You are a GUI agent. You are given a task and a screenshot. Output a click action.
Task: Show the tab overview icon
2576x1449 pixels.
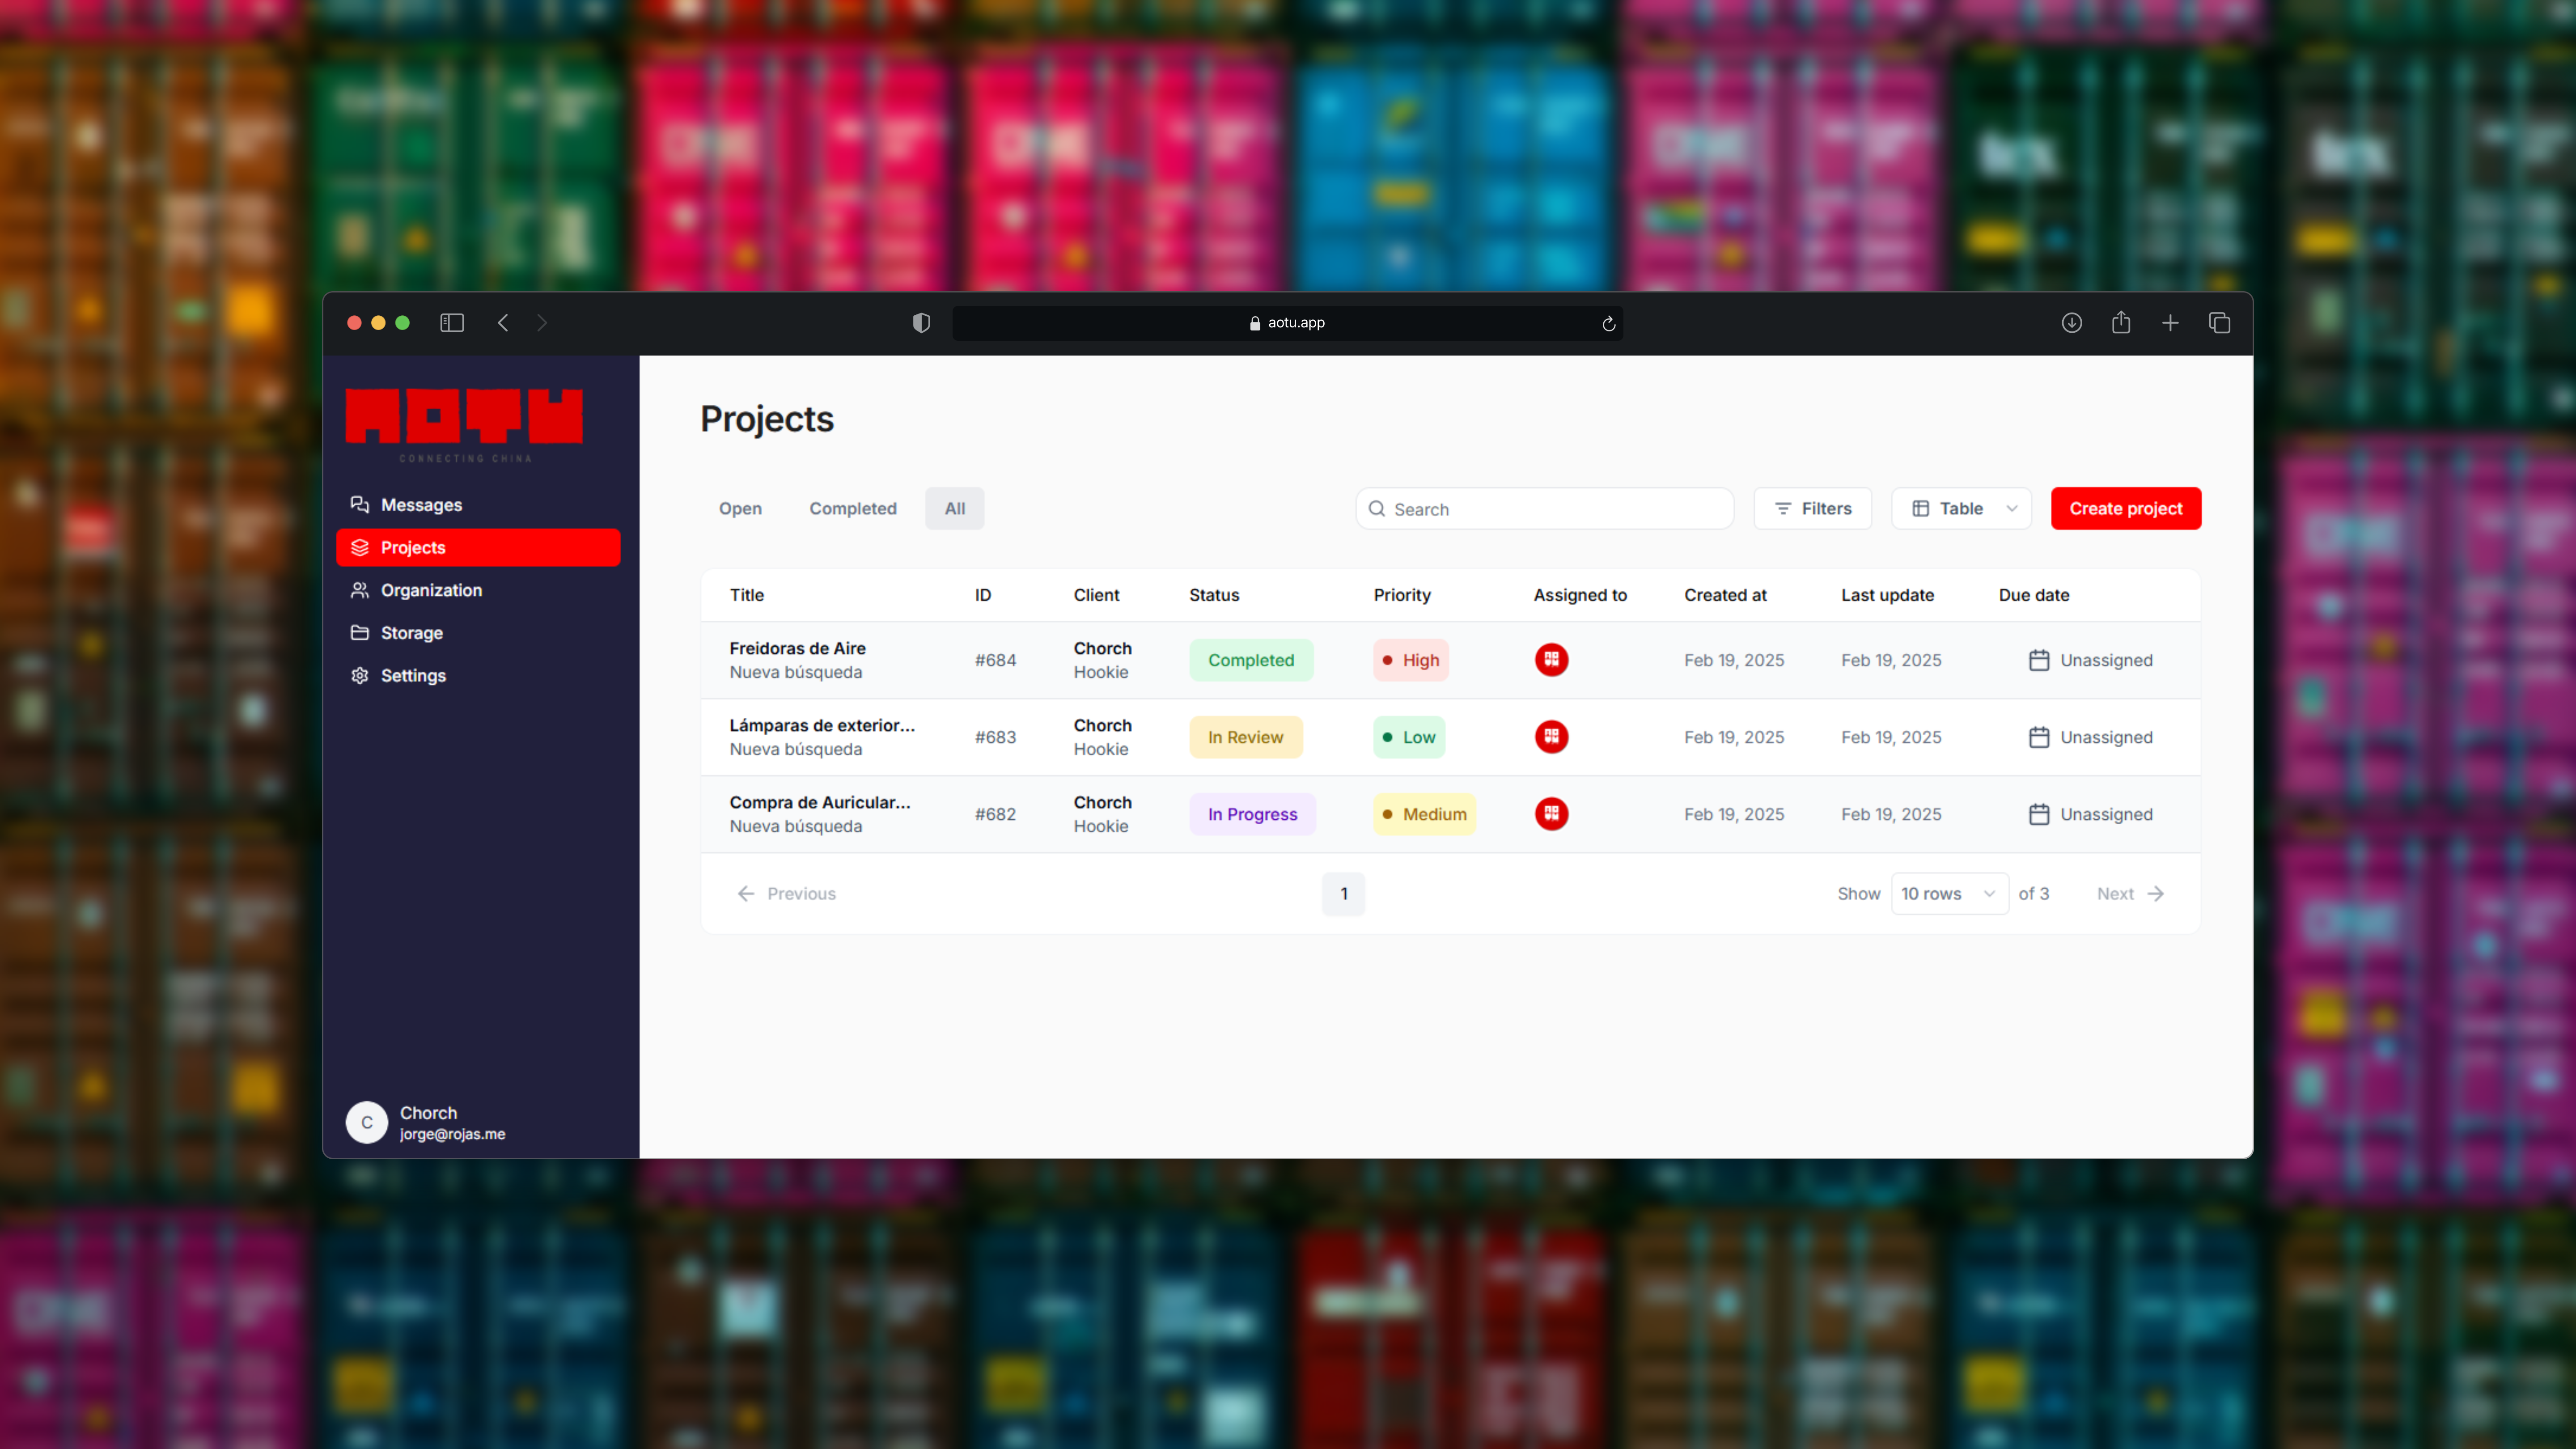(x=2219, y=323)
